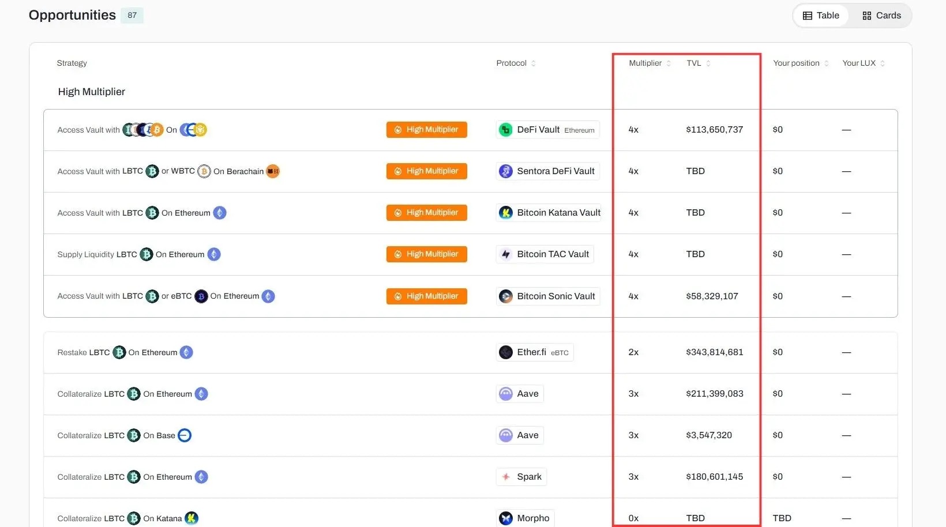The image size is (946, 527).
Task: Sort by the TVL column
Action: [698, 63]
